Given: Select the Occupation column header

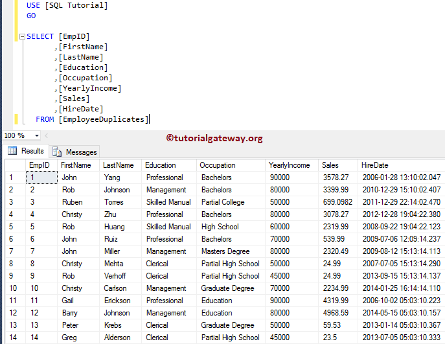Looking at the screenshot, I should point(231,165).
